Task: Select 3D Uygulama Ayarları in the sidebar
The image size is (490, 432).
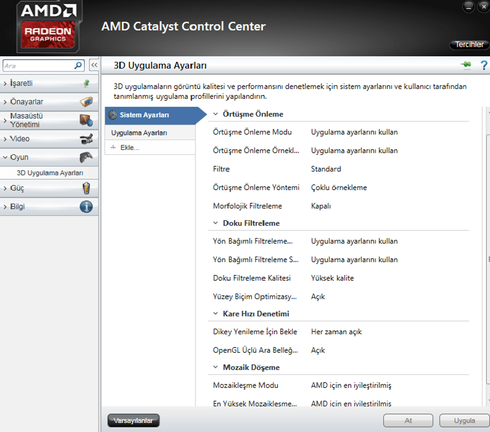Action: pyautogui.click(x=49, y=173)
